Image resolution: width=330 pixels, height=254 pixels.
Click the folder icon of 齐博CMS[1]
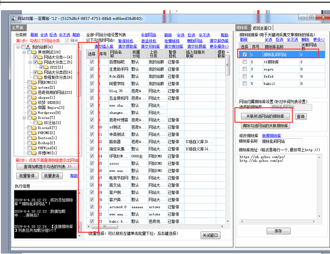34,153
